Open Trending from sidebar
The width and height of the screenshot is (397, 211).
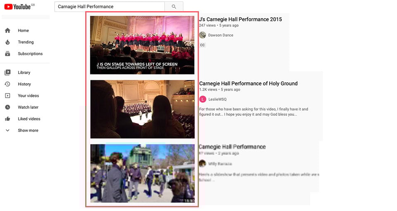pos(26,42)
